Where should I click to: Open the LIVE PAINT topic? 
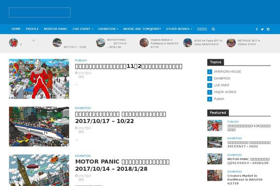click(222, 85)
